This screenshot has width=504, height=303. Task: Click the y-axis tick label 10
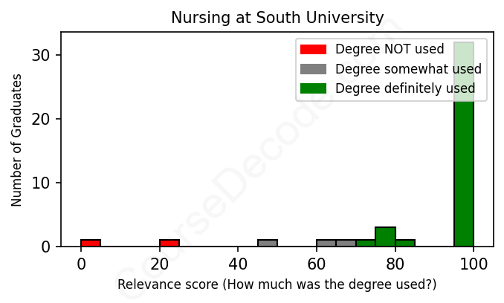point(42,183)
